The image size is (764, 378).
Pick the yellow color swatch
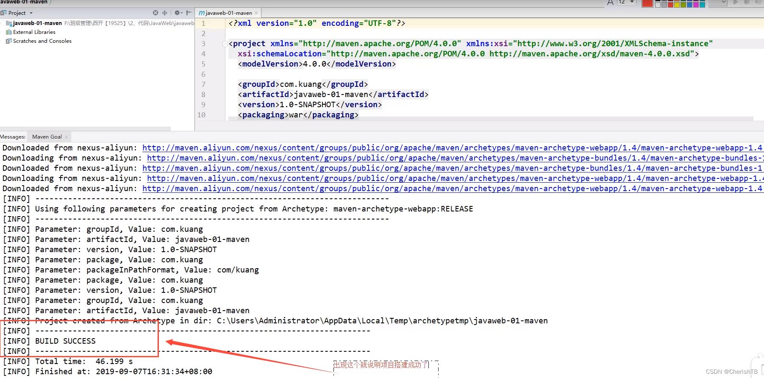pos(677,5)
